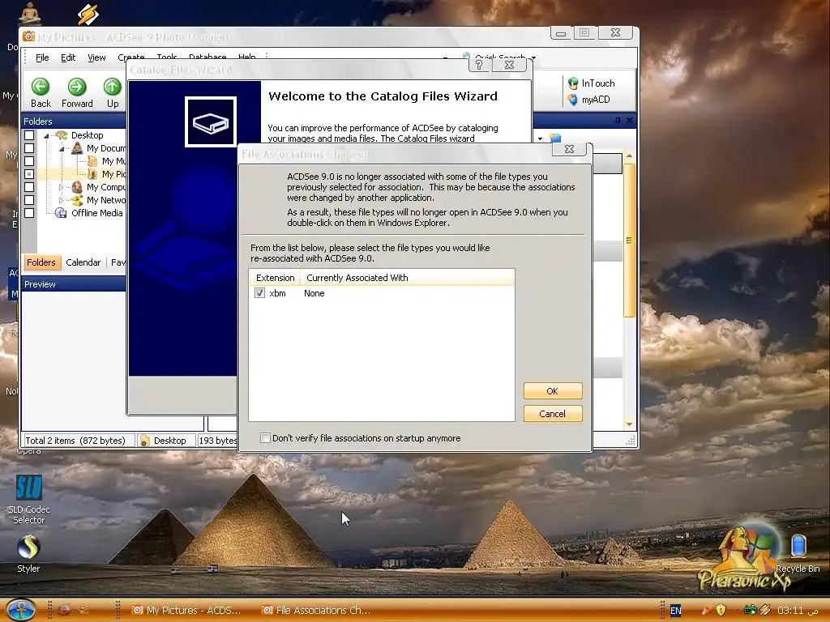This screenshot has width=830, height=622.
Task: Check the My Computer row checkbox
Action: pyautogui.click(x=29, y=187)
